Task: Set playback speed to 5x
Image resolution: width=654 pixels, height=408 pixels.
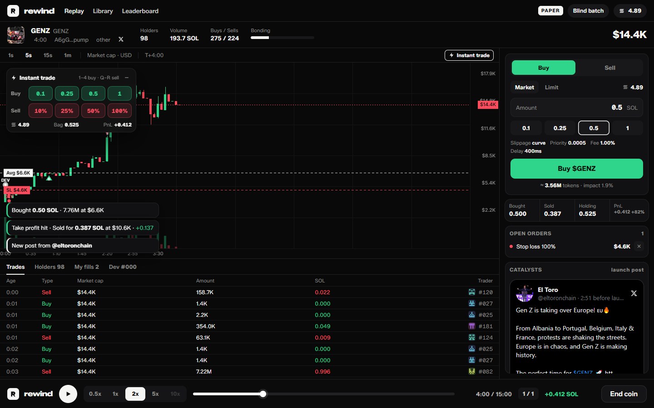Action: pyautogui.click(x=155, y=394)
